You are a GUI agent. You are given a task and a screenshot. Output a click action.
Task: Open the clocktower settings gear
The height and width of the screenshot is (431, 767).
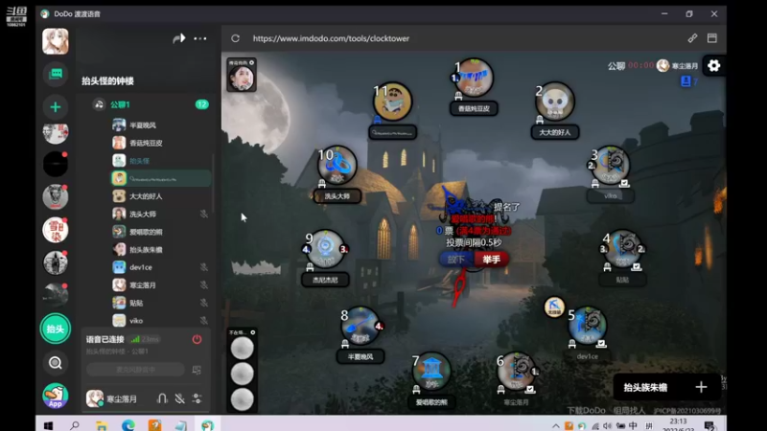click(x=713, y=65)
